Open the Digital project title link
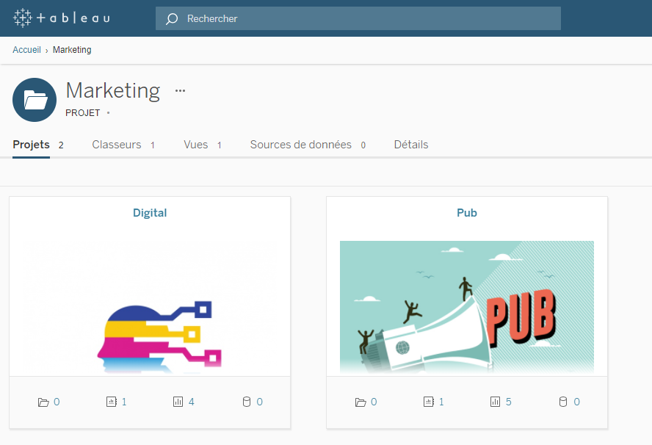 [x=150, y=213]
